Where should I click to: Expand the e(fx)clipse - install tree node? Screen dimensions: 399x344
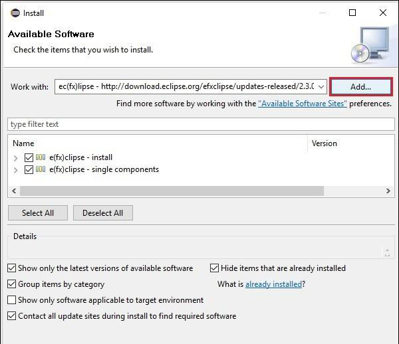[x=15, y=158]
